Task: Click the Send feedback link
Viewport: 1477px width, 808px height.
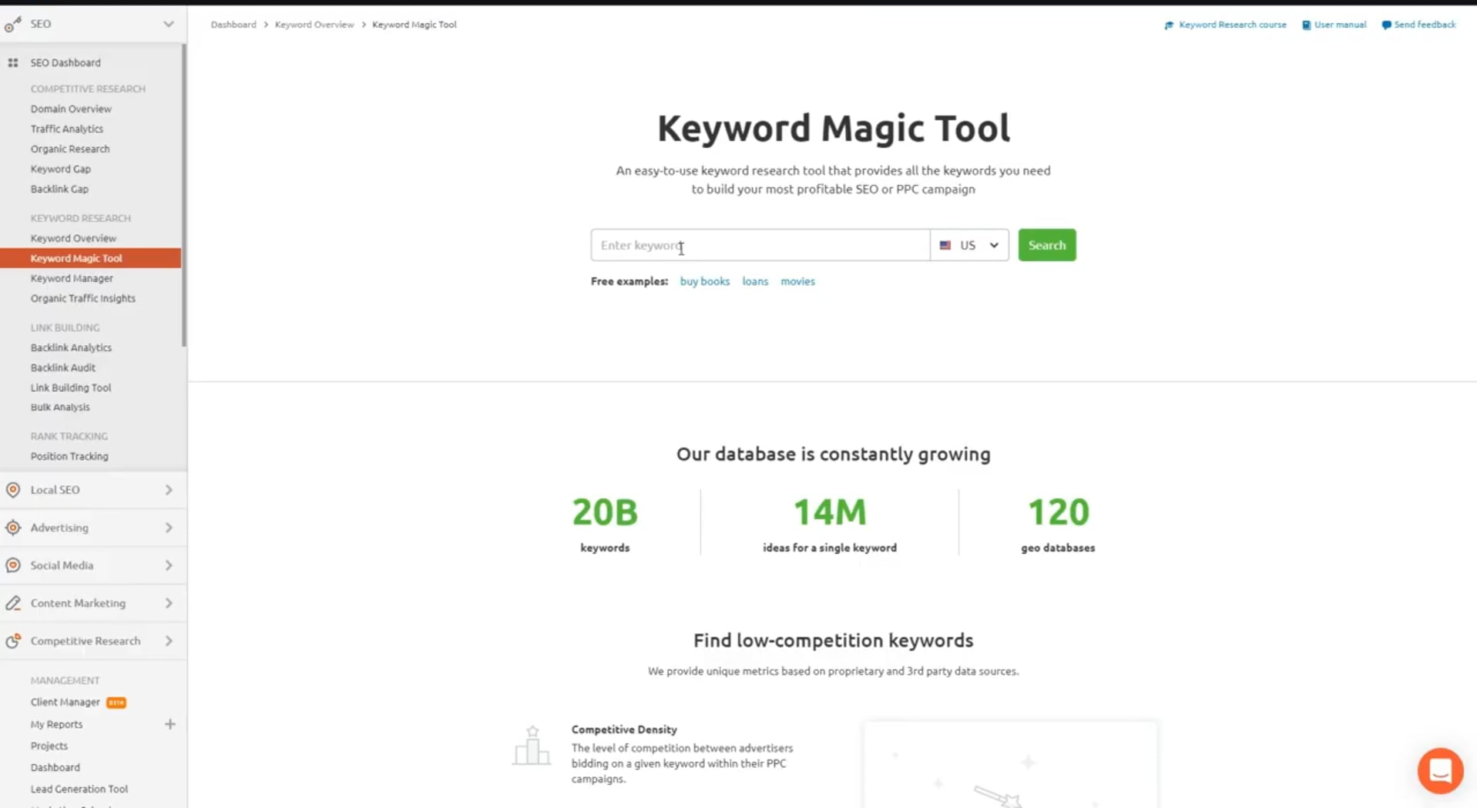Action: (x=1425, y=25)
